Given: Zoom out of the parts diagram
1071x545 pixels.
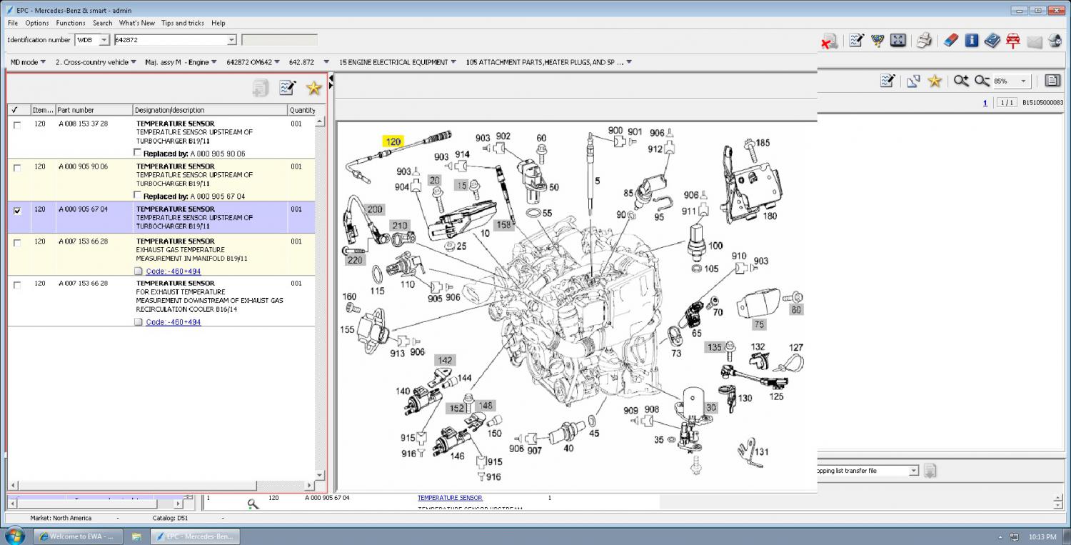Looking at the screenshot, I should point(982,81).
